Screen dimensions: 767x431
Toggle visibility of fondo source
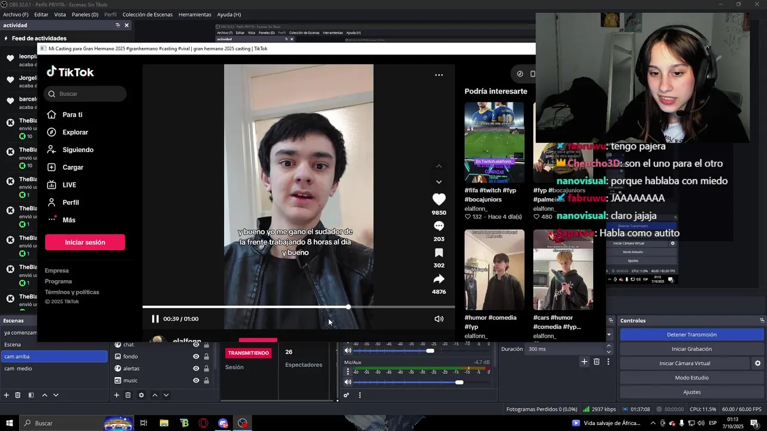196,357
